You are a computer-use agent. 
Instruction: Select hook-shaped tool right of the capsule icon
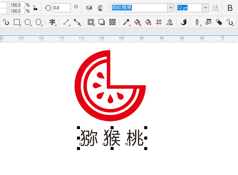(230, 22)
